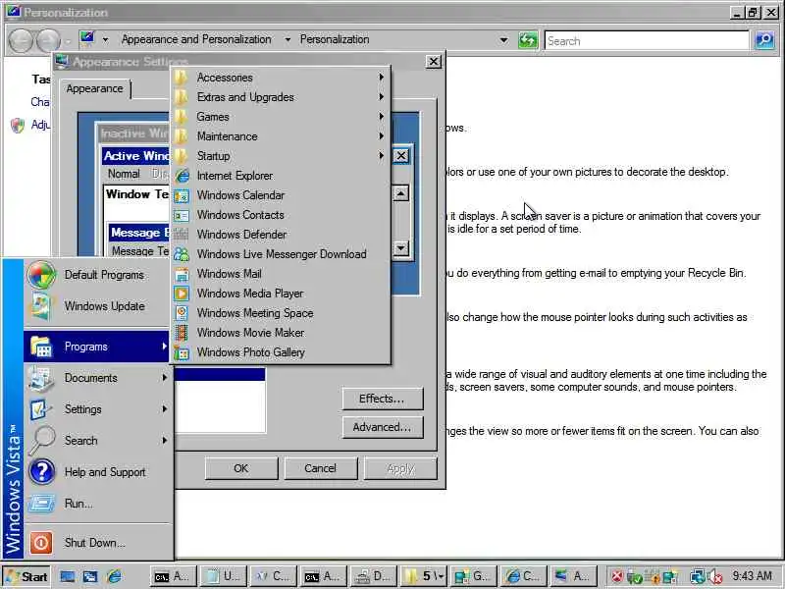This screenshot has width=785, height=589.
Task: Click Shut Down in Start menu
Action: 97,543
